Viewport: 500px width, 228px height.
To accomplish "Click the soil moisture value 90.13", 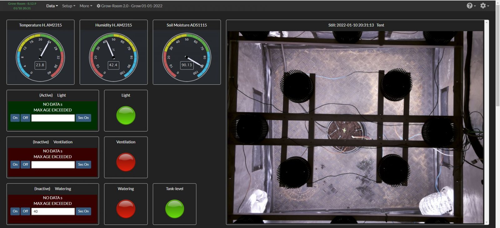I will 187,65.
